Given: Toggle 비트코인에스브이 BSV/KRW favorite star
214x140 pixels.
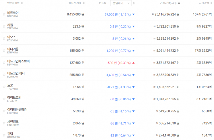Looking at the screenshot, I should (x=4, y=63).
